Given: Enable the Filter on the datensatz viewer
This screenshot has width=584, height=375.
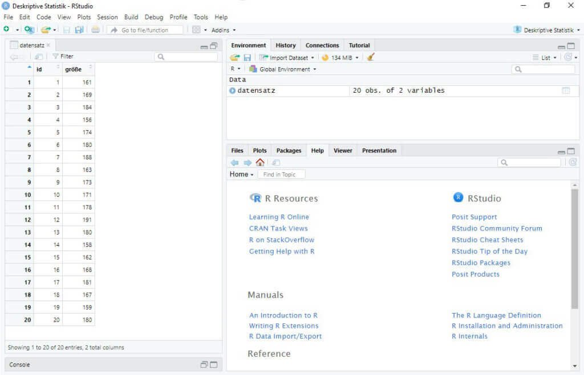Looking at the screenshot, I should tap(63, 56).
